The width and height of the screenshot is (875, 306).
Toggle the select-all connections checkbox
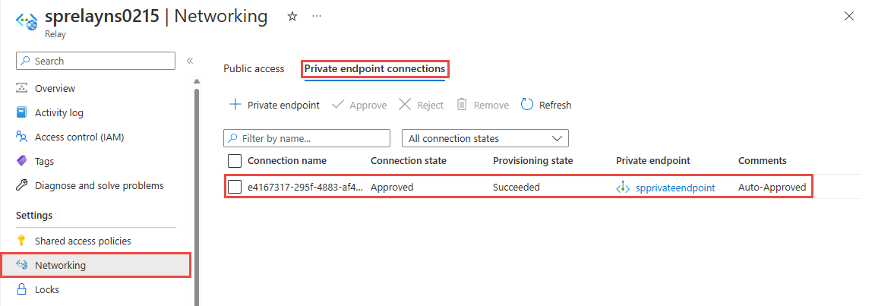[235, 160]
